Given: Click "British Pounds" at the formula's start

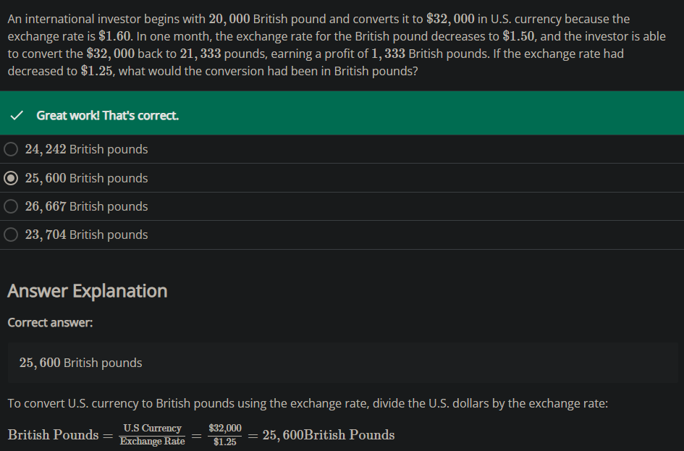Looking at the screenshot, I should click(x=53, y=435).
